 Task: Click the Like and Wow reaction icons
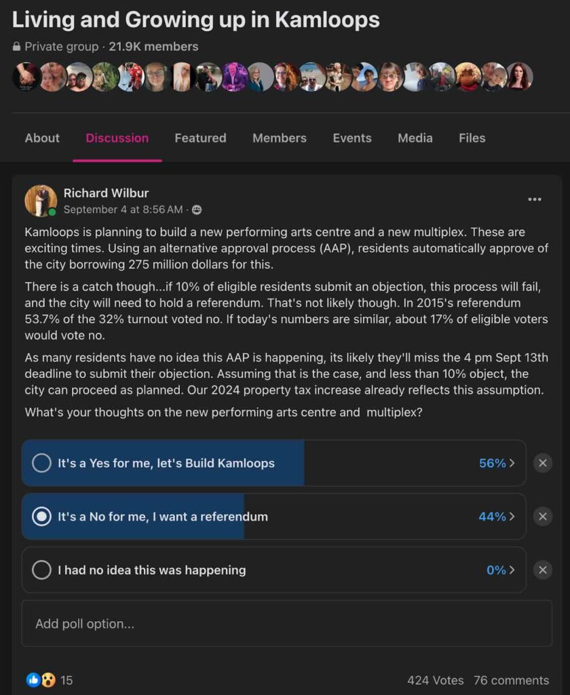pyautogui.click(x=41, y=680)
